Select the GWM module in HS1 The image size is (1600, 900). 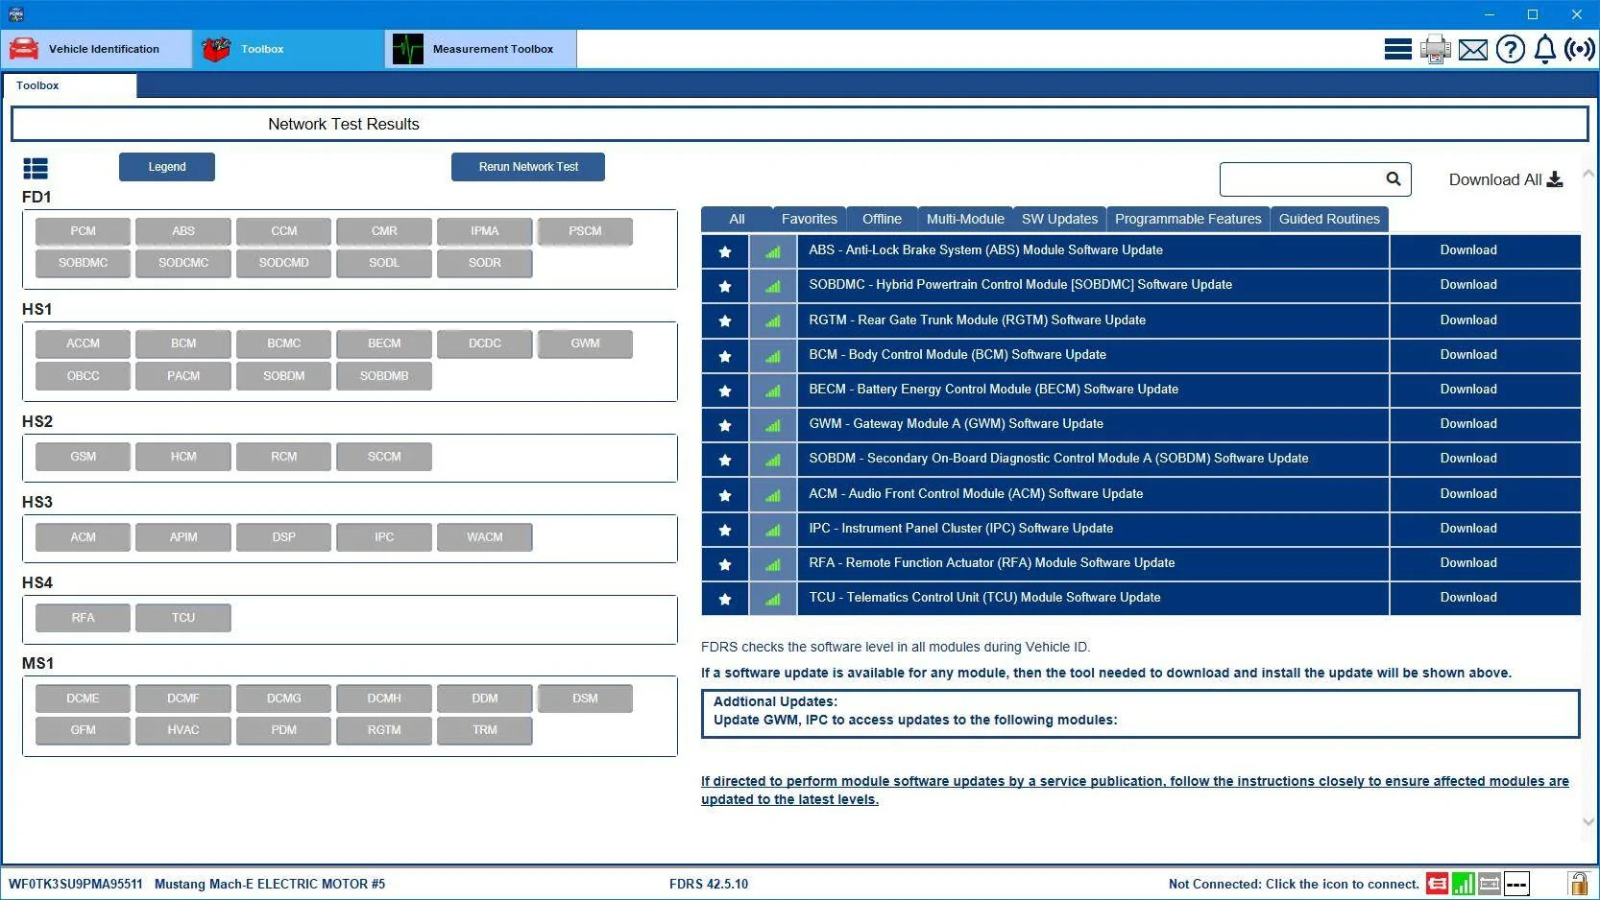(585, 343)
